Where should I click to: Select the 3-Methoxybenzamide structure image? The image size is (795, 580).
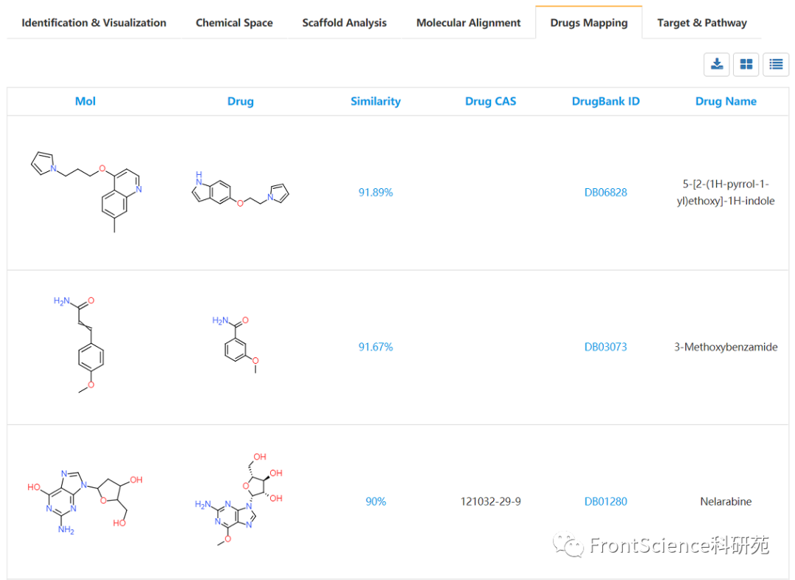point(235,346)
